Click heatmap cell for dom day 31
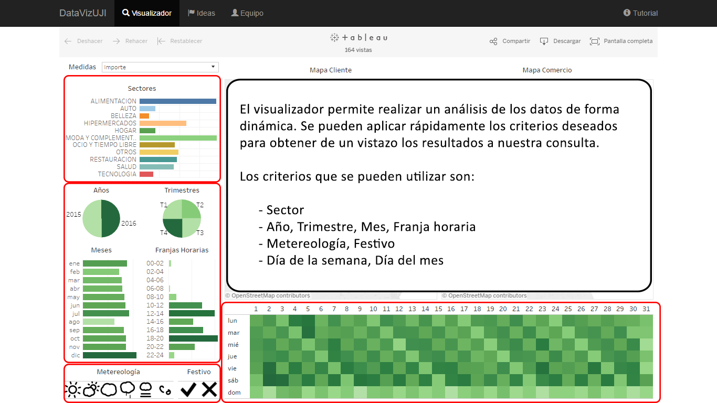 (x=646, y=393)
